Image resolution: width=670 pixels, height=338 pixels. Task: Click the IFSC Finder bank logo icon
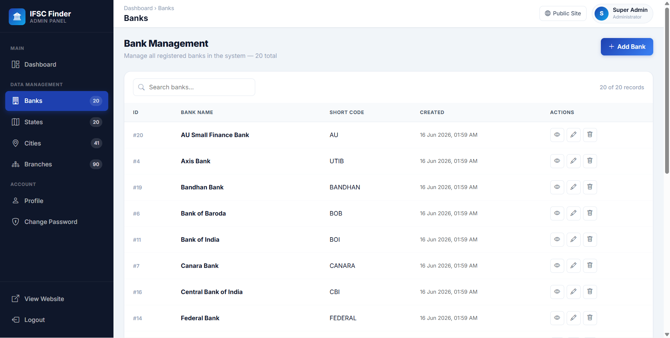[17, 17]
